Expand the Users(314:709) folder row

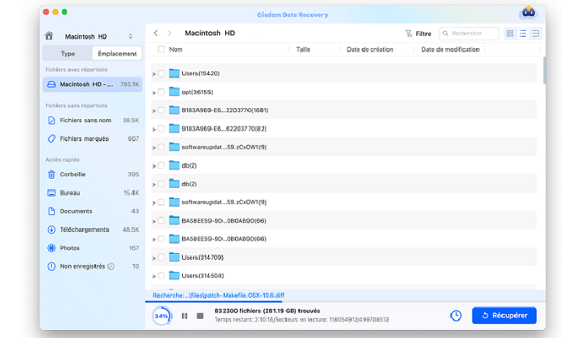click(154, 257)
